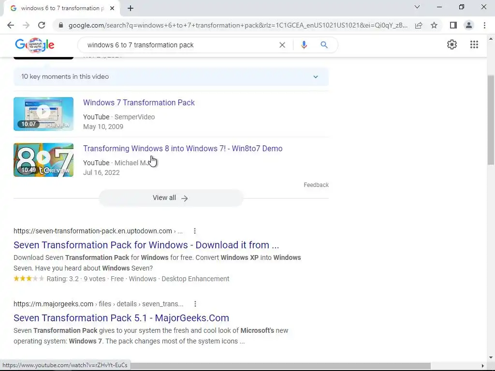The width and height of the screenshot is (495, 371).
Task: Open Transforming Windows 8 into Windows 7 link
Action: pyautogui.click(x=183, y=149)
